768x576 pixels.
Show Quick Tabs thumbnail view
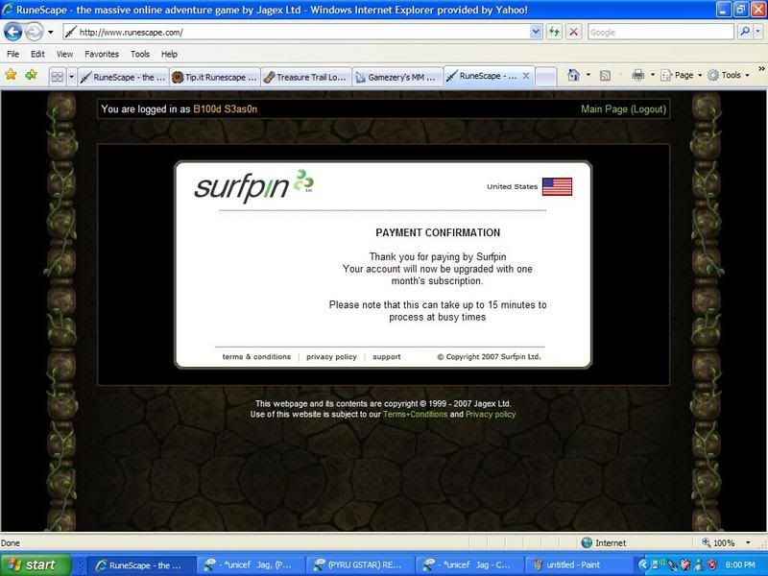(x=58, y=77)
